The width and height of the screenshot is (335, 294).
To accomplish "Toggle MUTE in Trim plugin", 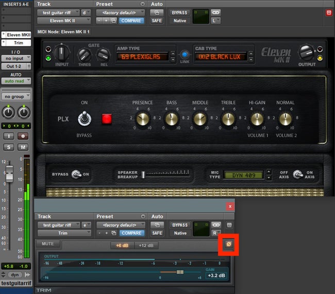I will (x=48, y=244).
